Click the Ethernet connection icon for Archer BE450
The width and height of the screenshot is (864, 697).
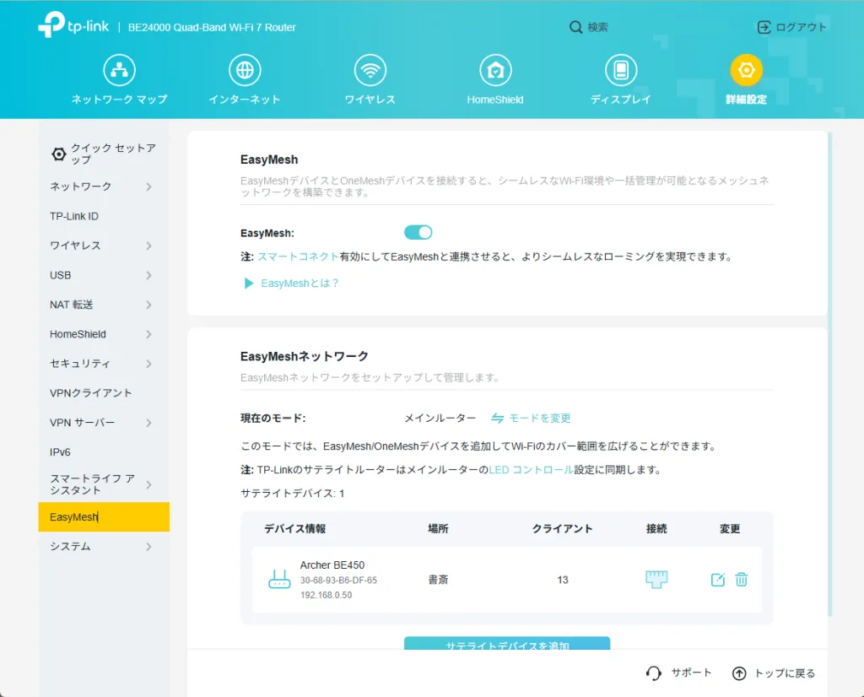tap(656, 579)
